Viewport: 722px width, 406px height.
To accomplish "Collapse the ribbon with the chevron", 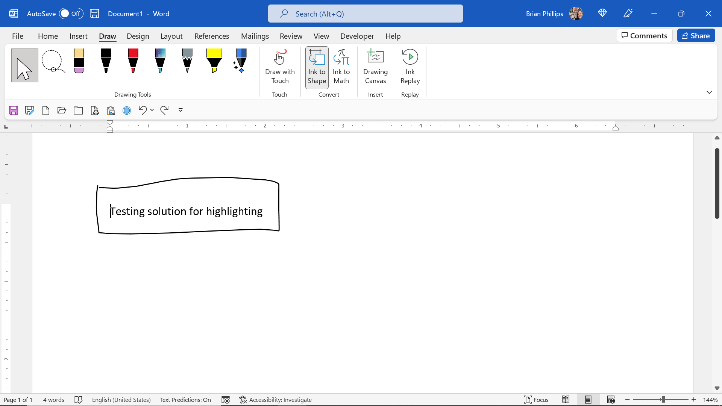I will click(709, 92).
